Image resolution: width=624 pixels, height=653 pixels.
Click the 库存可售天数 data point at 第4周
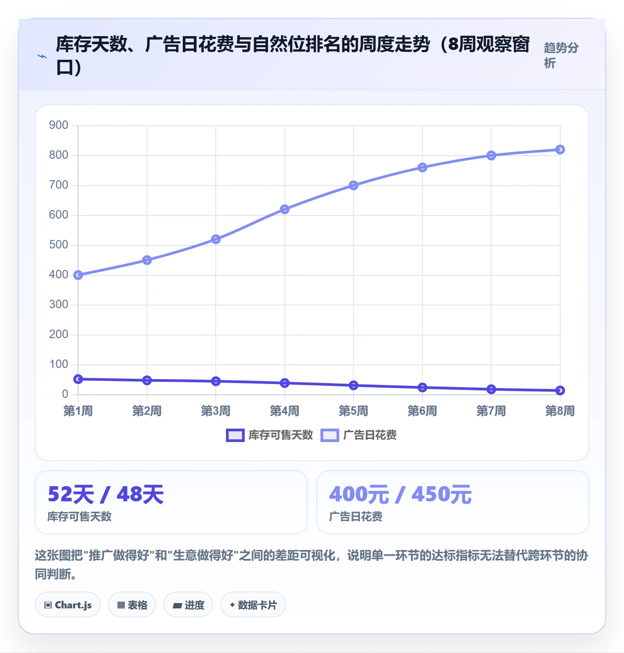[285, 383]
